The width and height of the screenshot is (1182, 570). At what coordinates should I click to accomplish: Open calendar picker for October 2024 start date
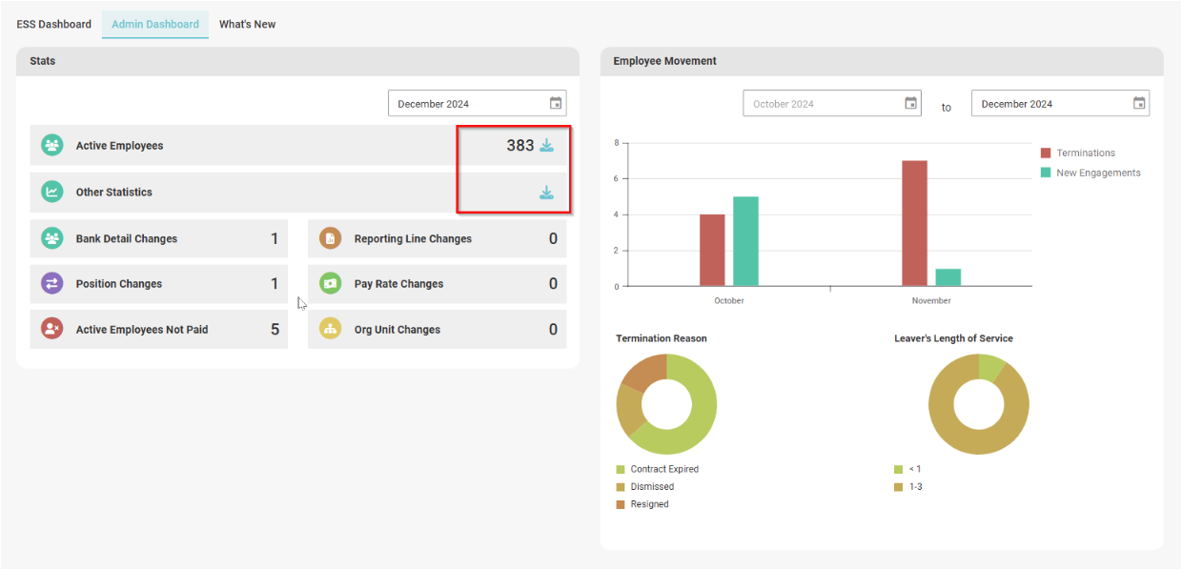coord(910,104)
